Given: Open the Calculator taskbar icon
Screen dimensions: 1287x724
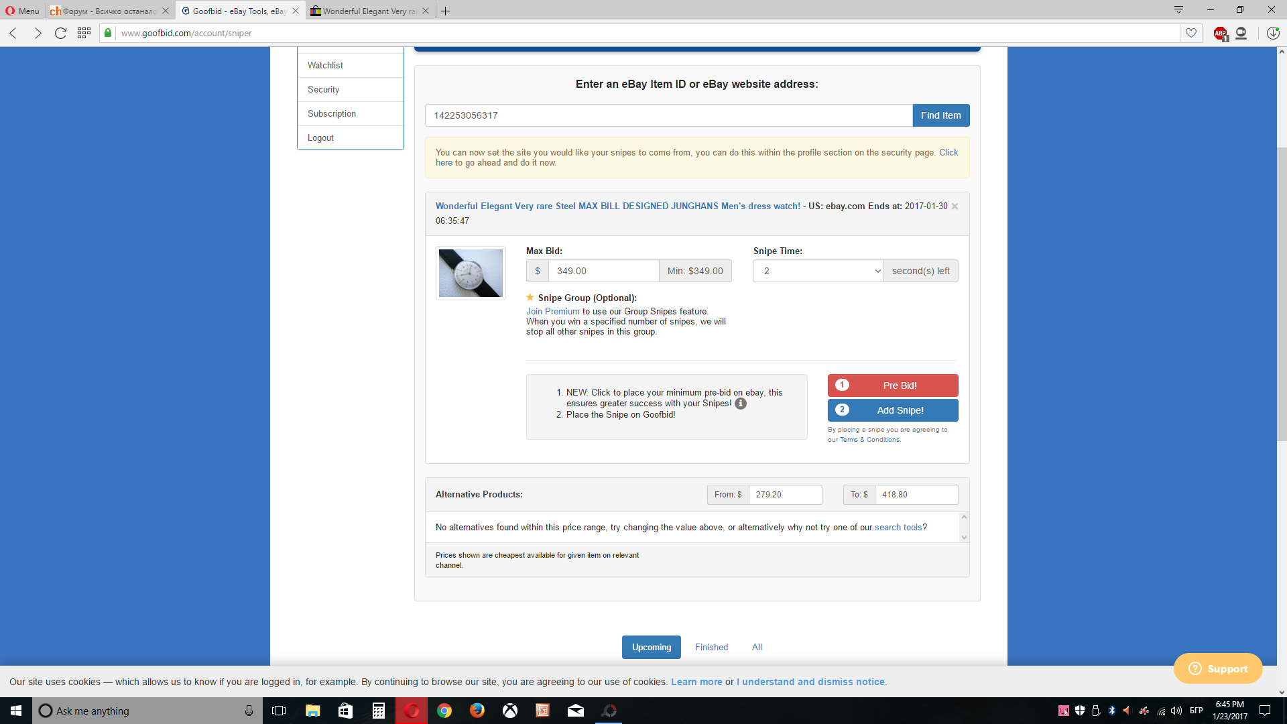Looking at the screenshot, I should pos(378,711).
